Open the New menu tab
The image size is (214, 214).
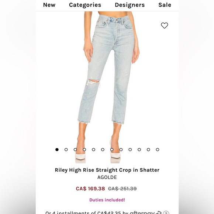49,5
